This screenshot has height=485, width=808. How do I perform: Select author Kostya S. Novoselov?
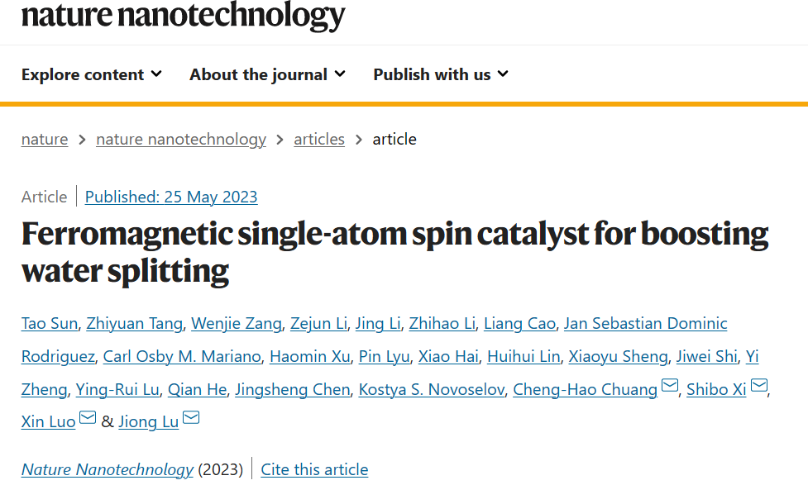[x=432, y=389]
